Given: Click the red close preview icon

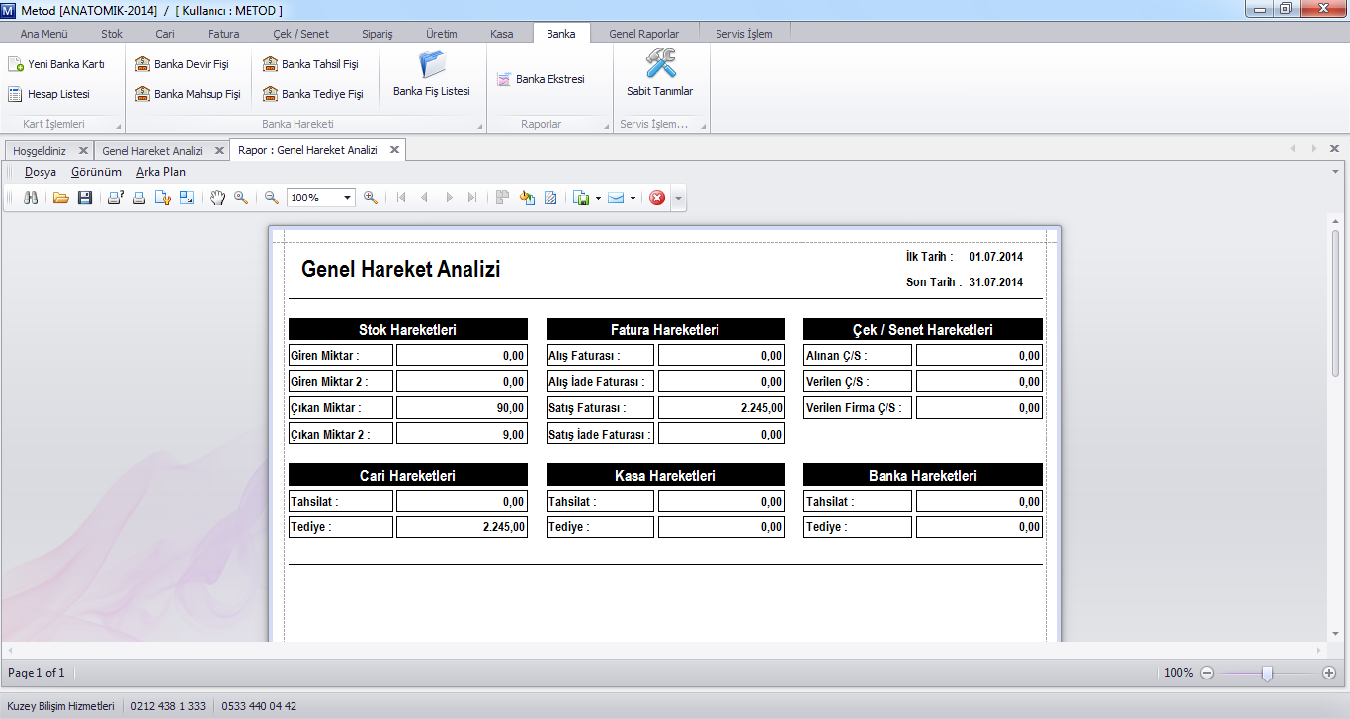Looking at the screenshot, I should click(657, 198).
